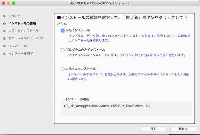Click カスタムインストール step in the sidebar
The height and width of the screenshot is (135, 200).
pyautogui.click(x=23, y=31)
